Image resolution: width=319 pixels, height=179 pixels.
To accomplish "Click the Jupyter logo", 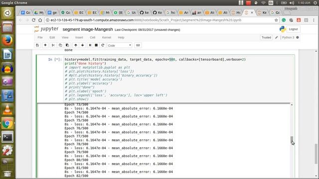I will [46, 29].
